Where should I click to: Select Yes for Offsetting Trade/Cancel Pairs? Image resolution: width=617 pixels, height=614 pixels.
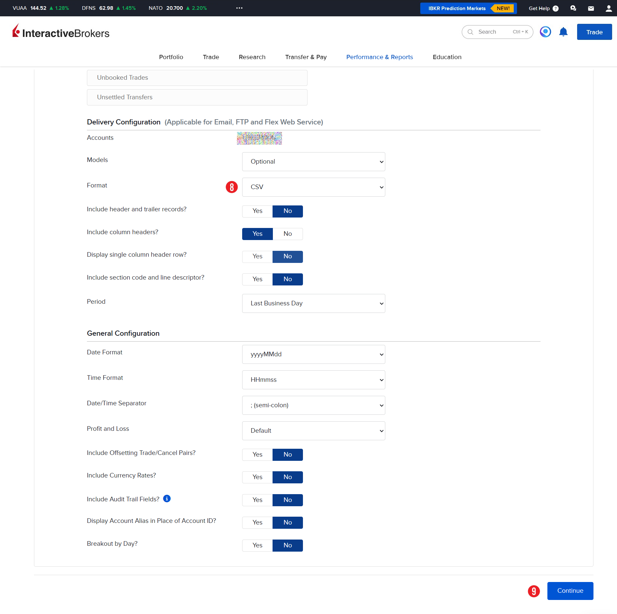point(257,455)
